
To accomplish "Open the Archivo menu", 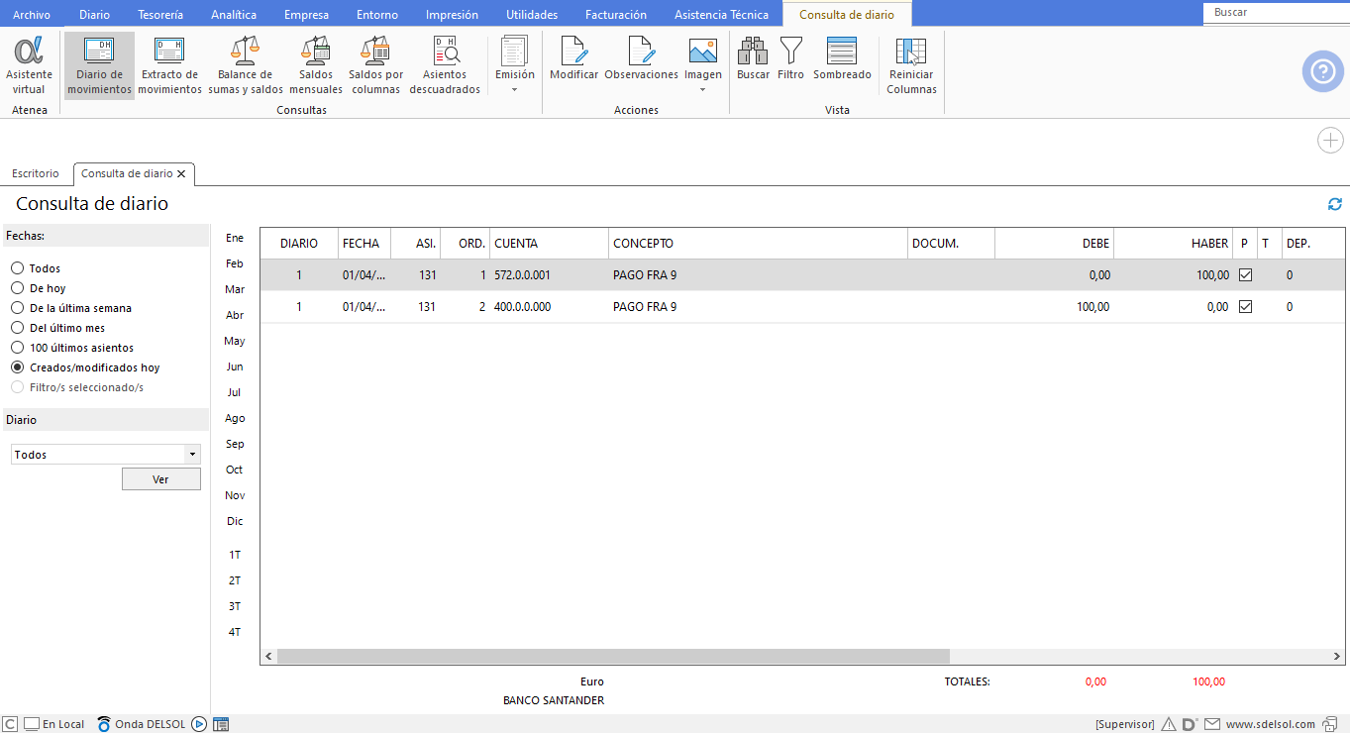I will (x=32, y=15).
